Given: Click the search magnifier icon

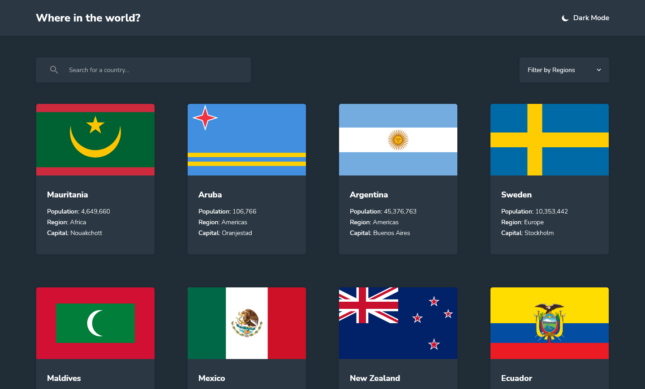Looking at the screenshot, I should [54, 70].
